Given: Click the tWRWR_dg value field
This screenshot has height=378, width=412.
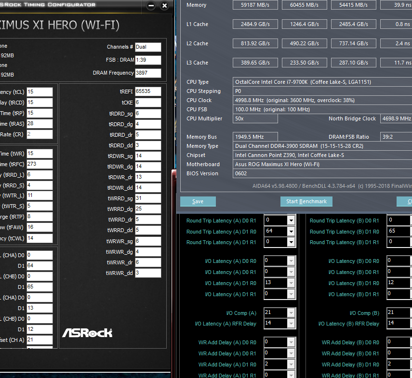Looking at the screenshot, I should pyautogui.click(x=148, y=252).
